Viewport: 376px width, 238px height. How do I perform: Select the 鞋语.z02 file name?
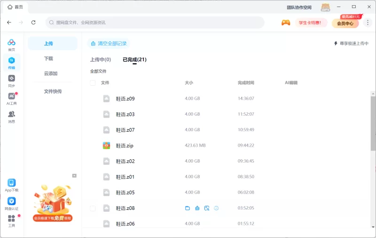tap(125, 161)
